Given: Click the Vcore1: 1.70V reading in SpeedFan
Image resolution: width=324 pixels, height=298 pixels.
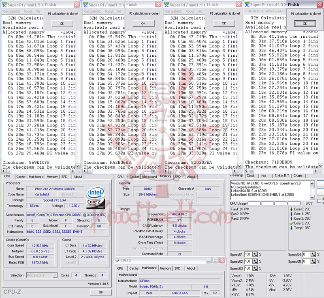Looking at the screenshot, I should click(x=243, y=276).
